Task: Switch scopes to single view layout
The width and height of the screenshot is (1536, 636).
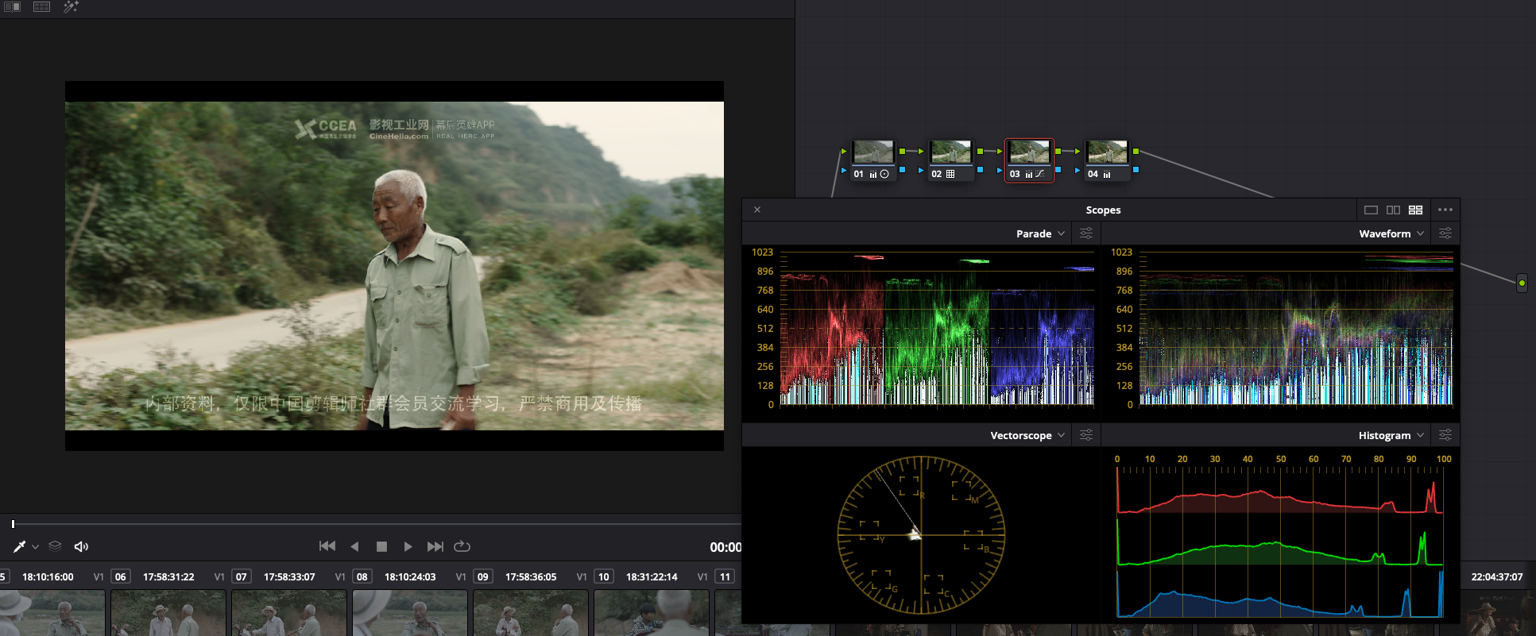Action: pyautogui.click(x=1371, y=210)
